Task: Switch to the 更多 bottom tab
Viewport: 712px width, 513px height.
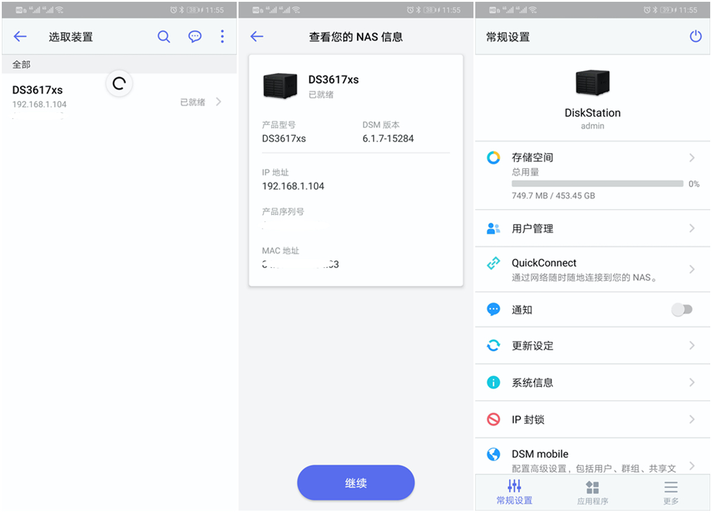Action: 671,493
